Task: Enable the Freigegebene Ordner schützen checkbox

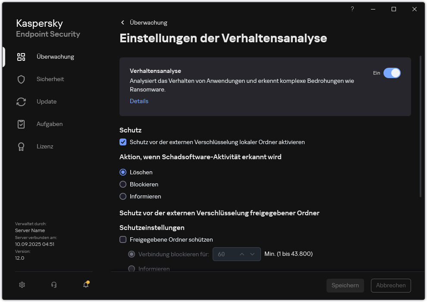Action: (123, 239)
